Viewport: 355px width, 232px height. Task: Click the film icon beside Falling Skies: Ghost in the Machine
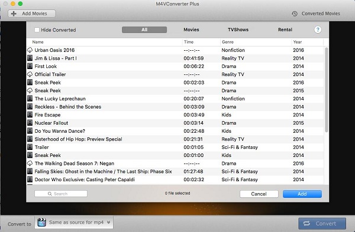[x=30, y=171]
